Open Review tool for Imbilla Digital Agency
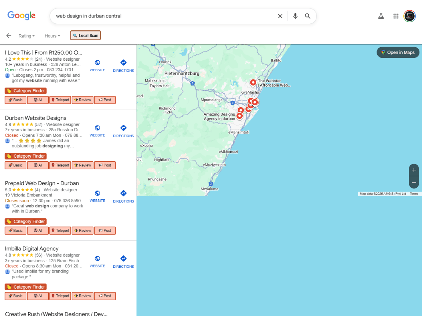This screenshot has width=422, height=316. tap(82, 296)
